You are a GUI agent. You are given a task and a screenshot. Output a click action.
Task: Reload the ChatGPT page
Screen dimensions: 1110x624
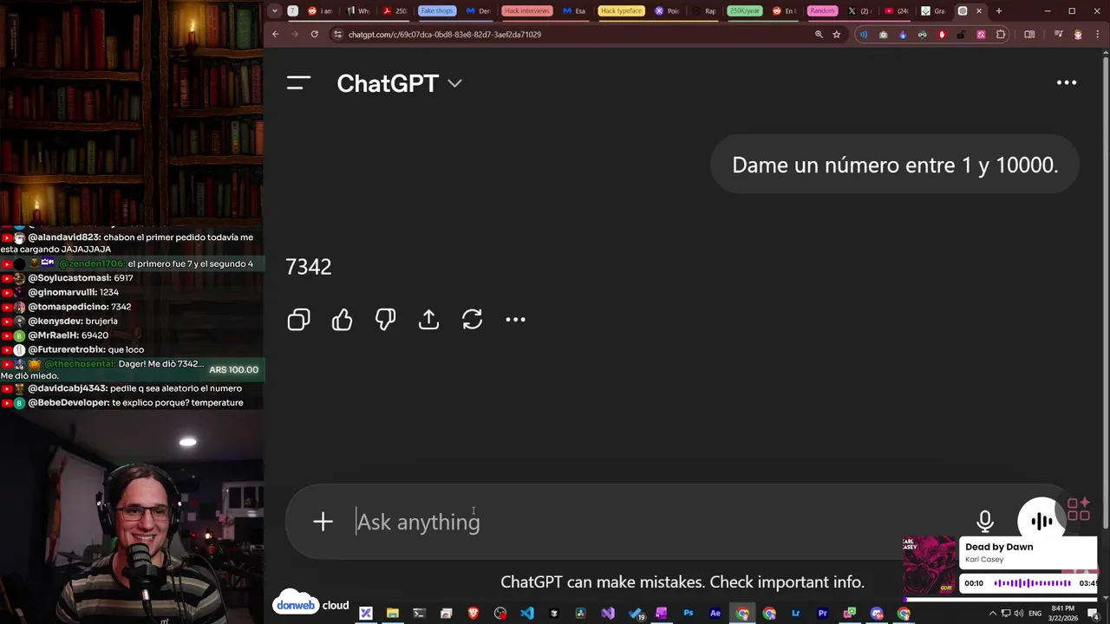(x=314, y=35)
